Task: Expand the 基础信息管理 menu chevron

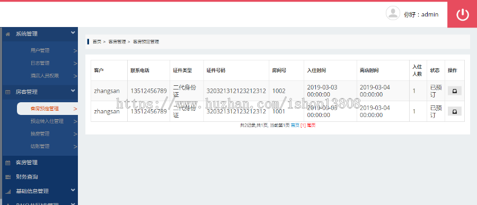Action: [73, 190]
